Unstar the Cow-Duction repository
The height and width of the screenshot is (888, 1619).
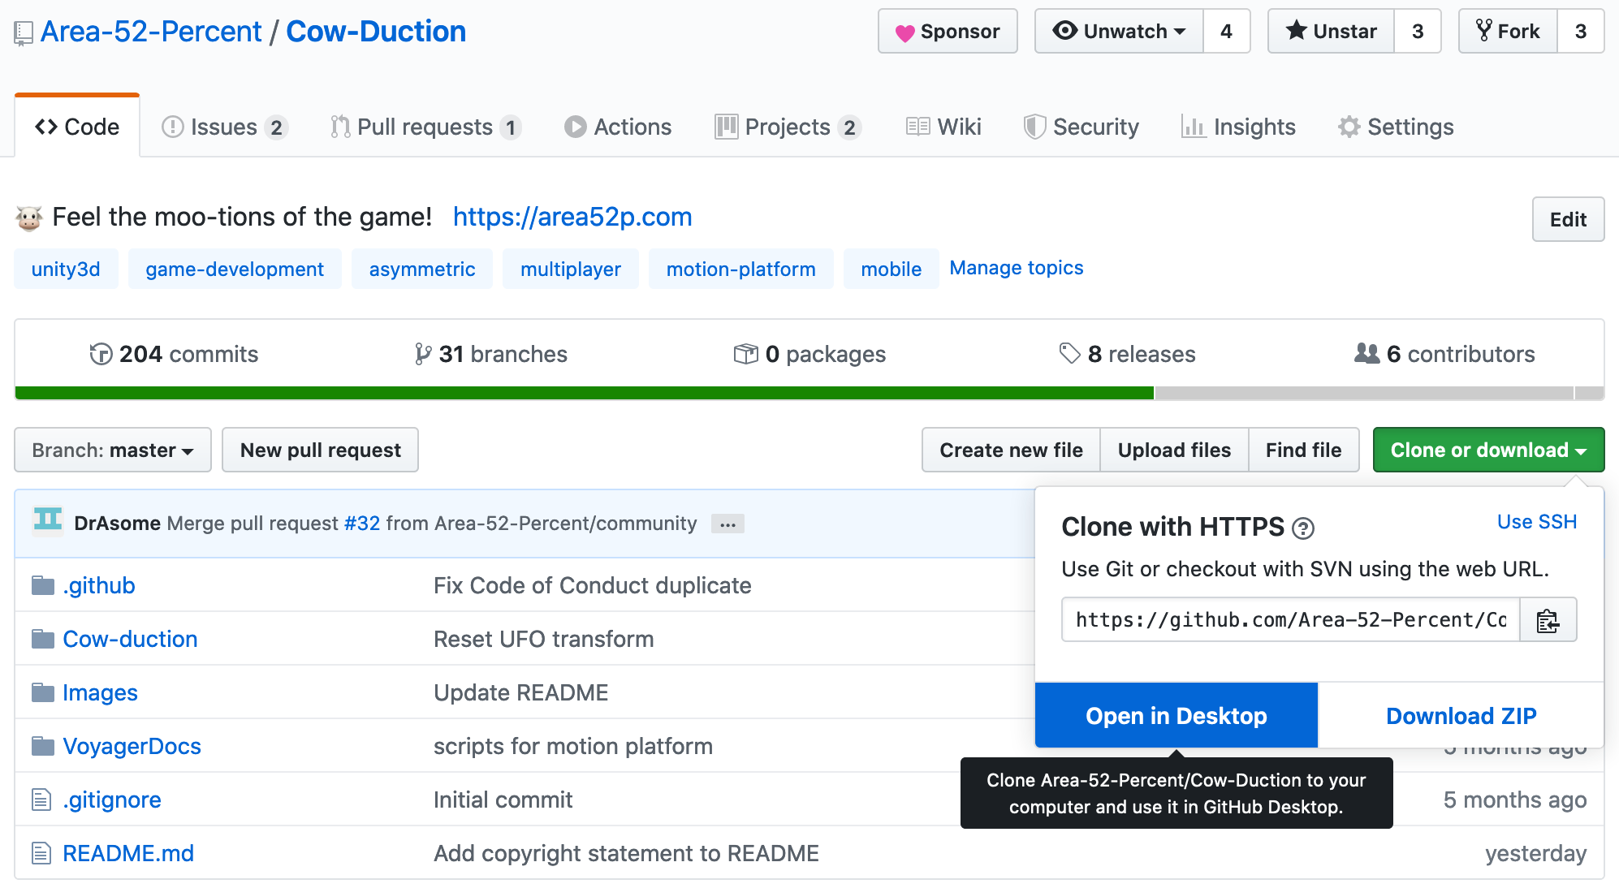pyautogui.click(x=1332, y=32)
